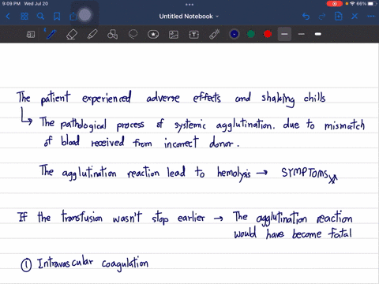Image resolution: width=379 pixels, height=284 pixels.
Task: Select the thickest stroke width
Action: (318, 34)
